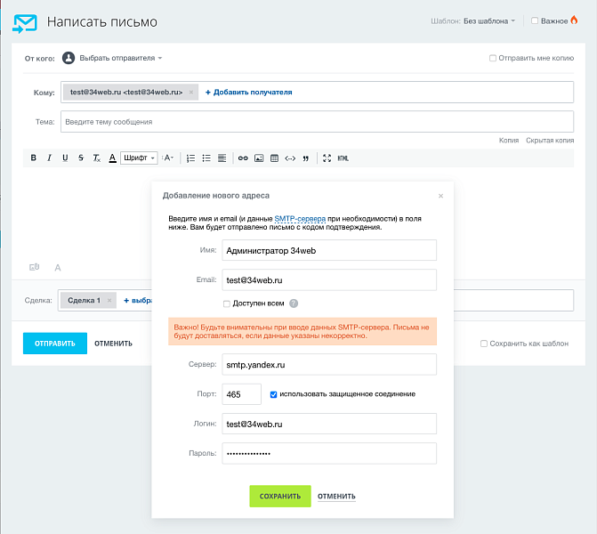Click 'Скрытая копия' option
Viewport: 597px width, 534px height.
pyautogui.click(x=549, y=140)
